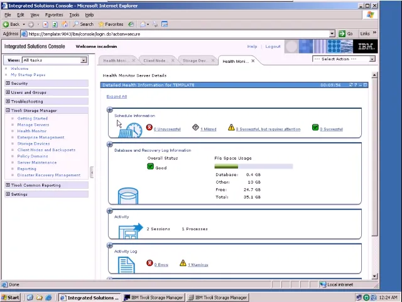Expand the Schedule Information section

[110, 109]
